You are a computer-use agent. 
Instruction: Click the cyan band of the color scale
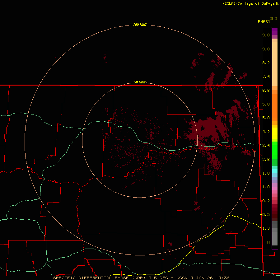pos(275,171)
